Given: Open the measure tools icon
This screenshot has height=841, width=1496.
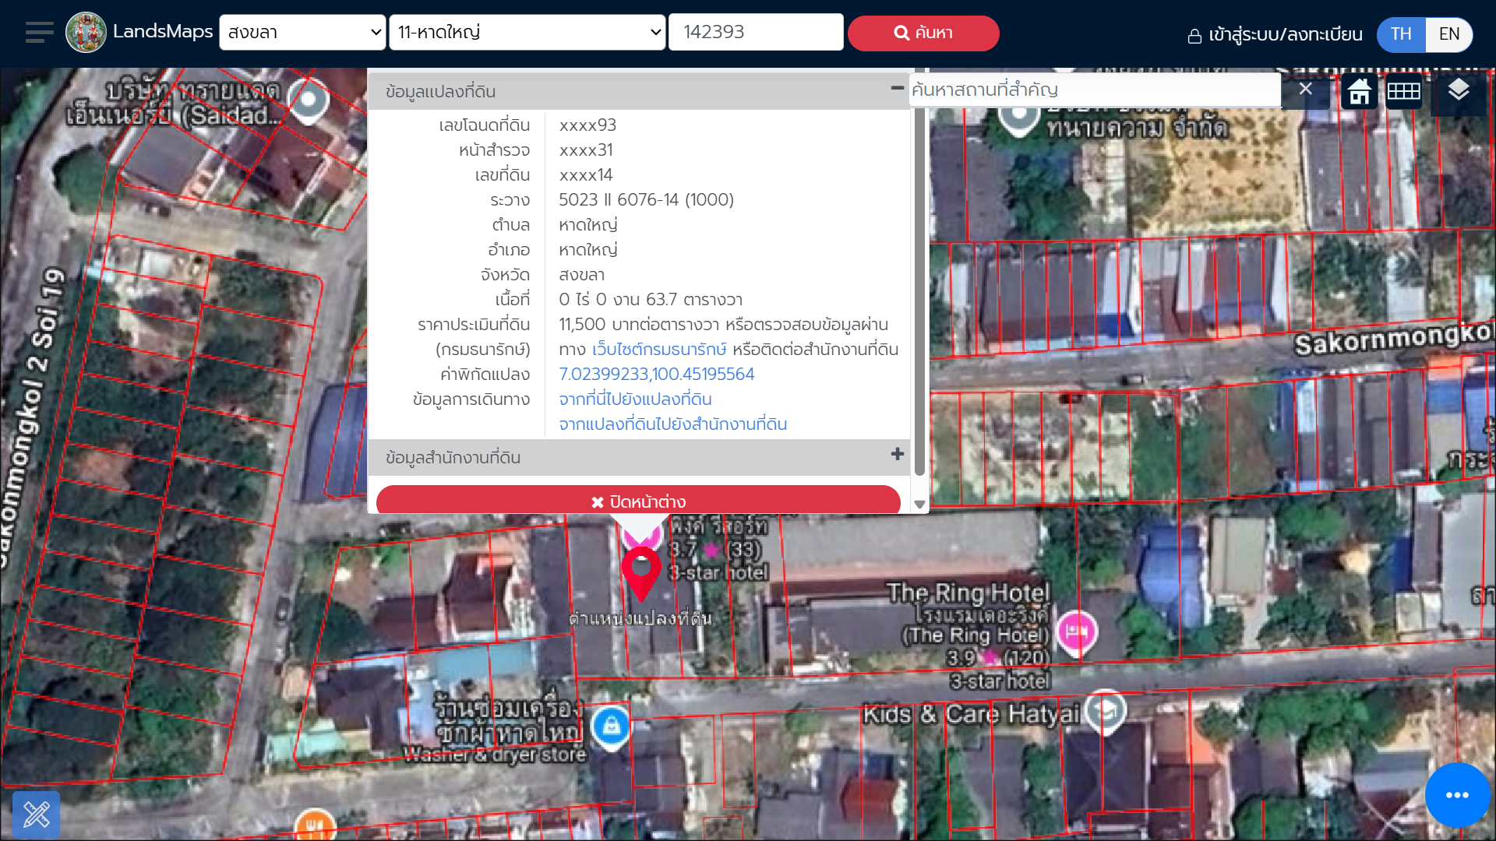Looking at the screenshot, I should coord(36,815).
